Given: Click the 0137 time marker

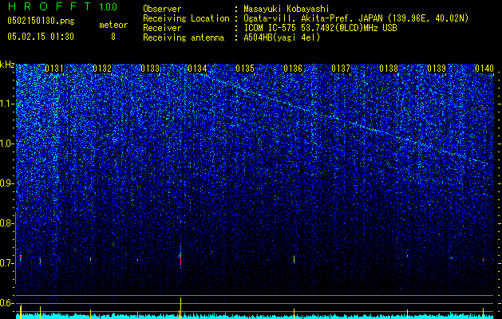Looking at the screenshot, I should pyautogui.click(x=341, y=69).
